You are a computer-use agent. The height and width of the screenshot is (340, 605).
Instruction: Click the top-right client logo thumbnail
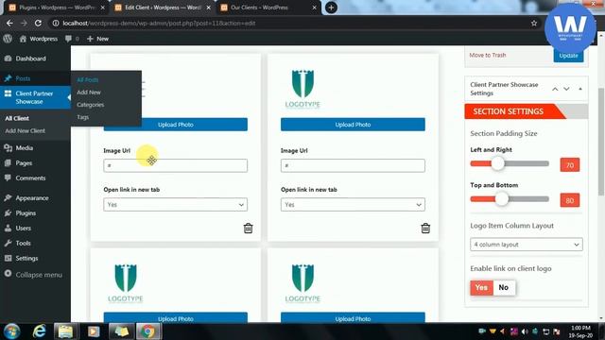(302, 89)
